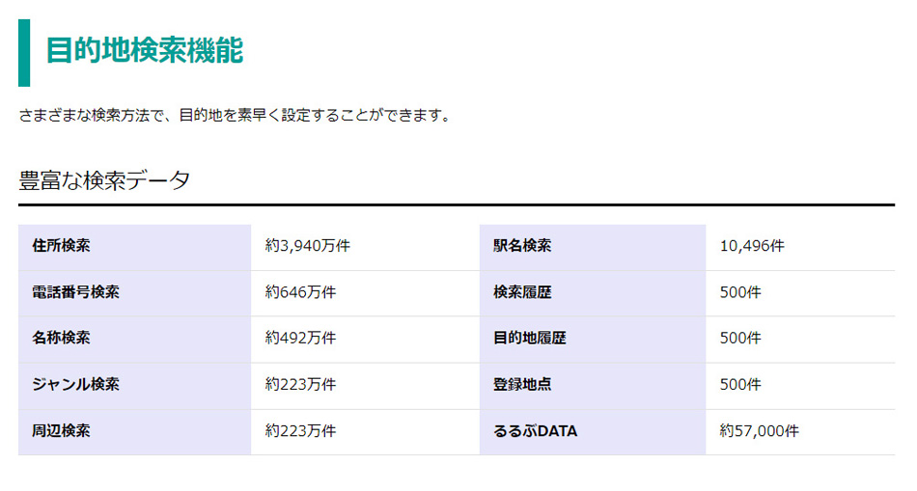Select the 電話番号検索 row label
This screenshot has height=491, width=917.
pos(76,292)
